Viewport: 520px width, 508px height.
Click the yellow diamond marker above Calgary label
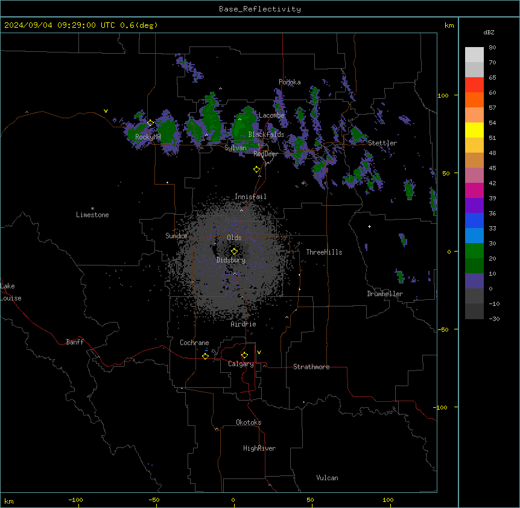tap(244, 355)
